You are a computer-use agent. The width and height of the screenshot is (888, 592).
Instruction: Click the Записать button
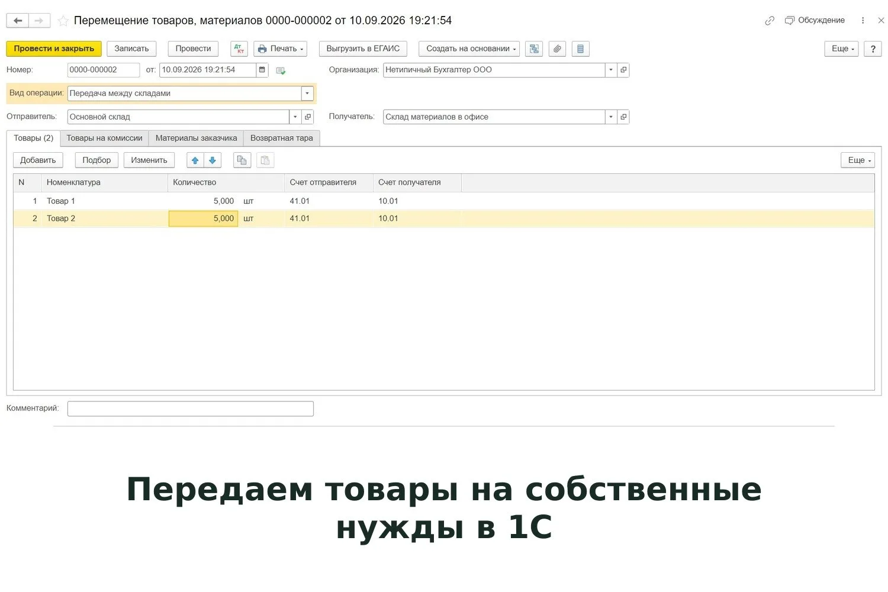point(131,49)
